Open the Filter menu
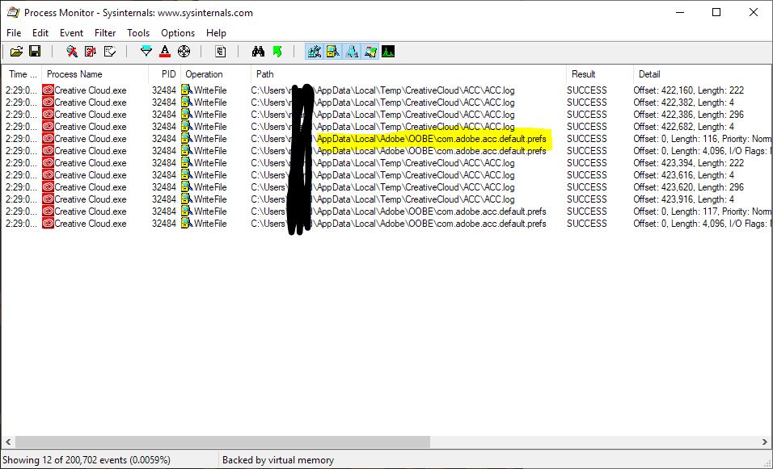773x469 pixels. coord(105,33)
